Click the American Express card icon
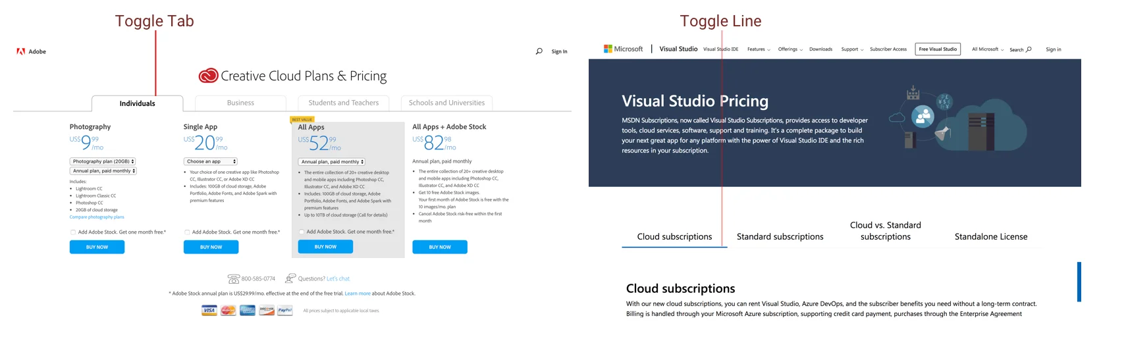The width and height of the screenshot is (1126, 341). (248, 310)
